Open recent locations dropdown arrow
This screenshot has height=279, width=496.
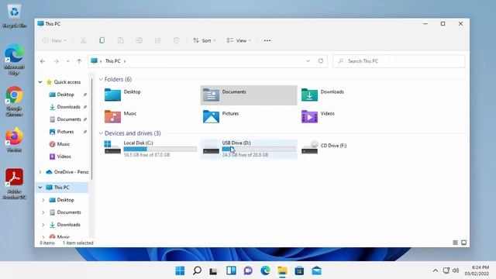tap(67, 61)
